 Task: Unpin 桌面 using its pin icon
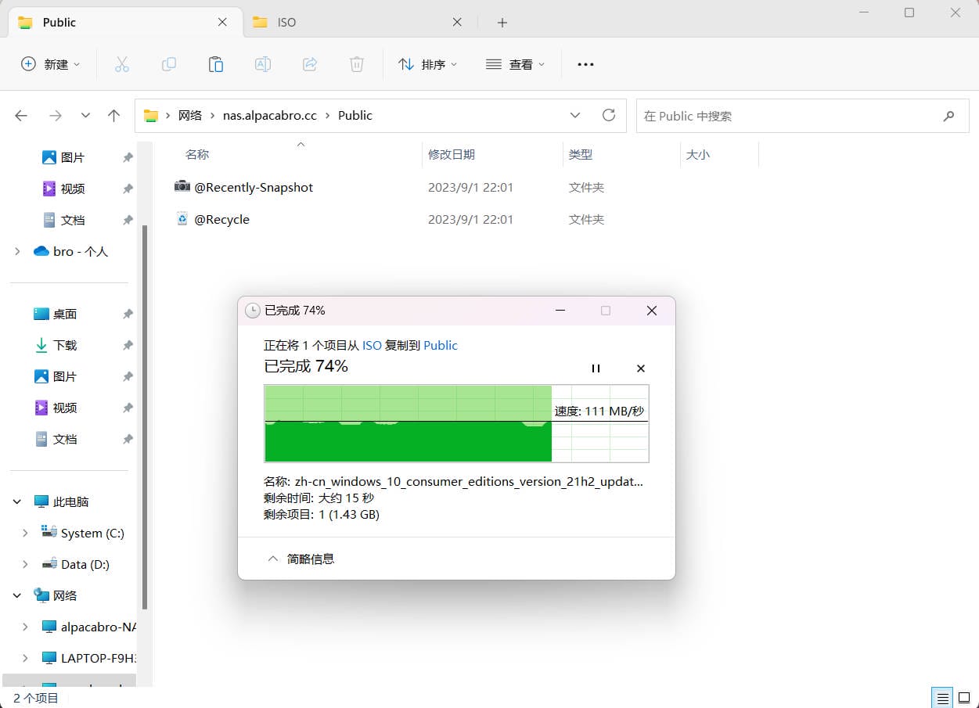click(128, 314)
